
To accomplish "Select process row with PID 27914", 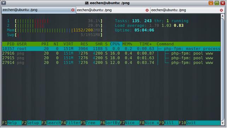I will click(111, 63).
